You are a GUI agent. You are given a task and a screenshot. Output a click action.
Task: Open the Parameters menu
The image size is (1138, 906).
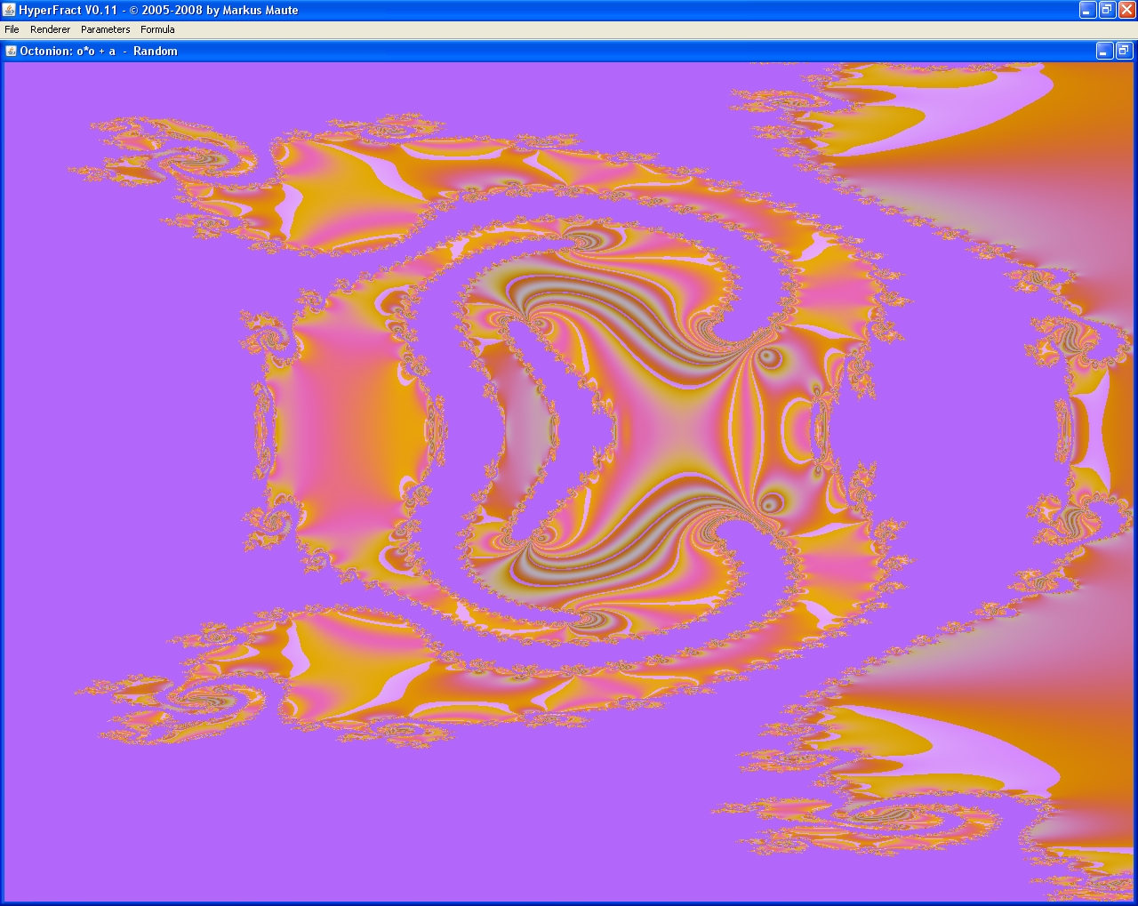(x=105, y=29)
